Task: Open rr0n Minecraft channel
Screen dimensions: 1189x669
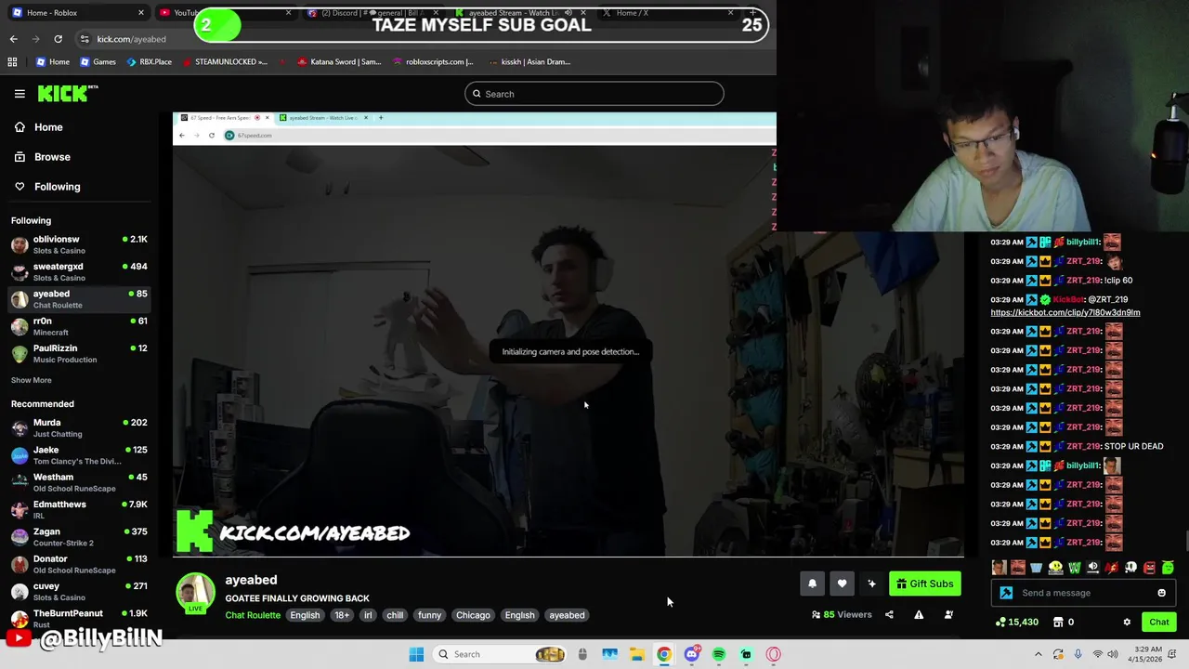Action: (x=80, y=326)
